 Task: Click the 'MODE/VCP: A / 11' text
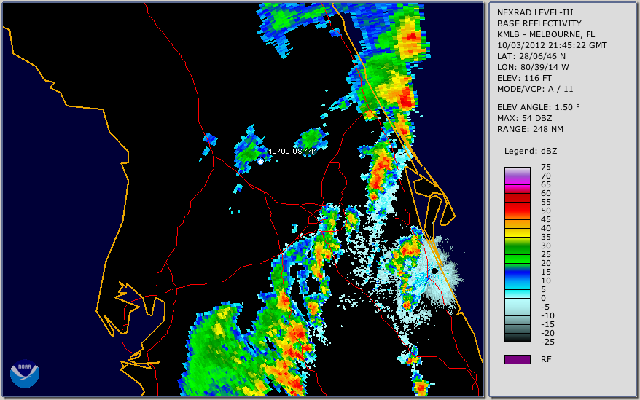pos(535,89)
